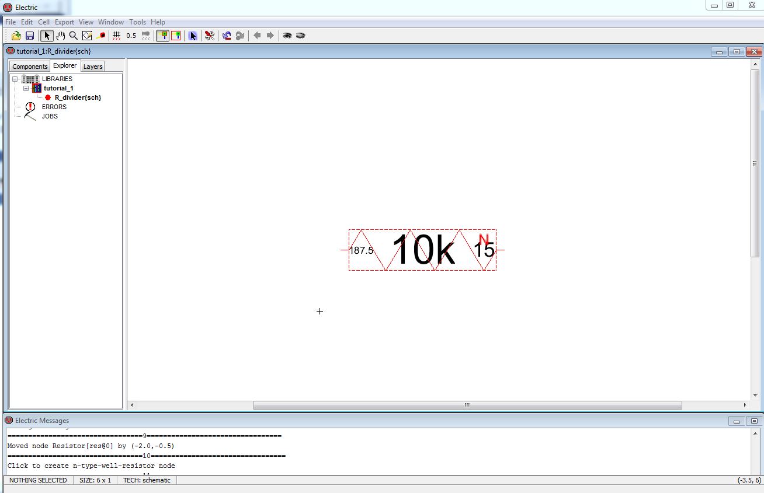
Task: Select the Zoom magnifier tool
Action: click(74, 36)
